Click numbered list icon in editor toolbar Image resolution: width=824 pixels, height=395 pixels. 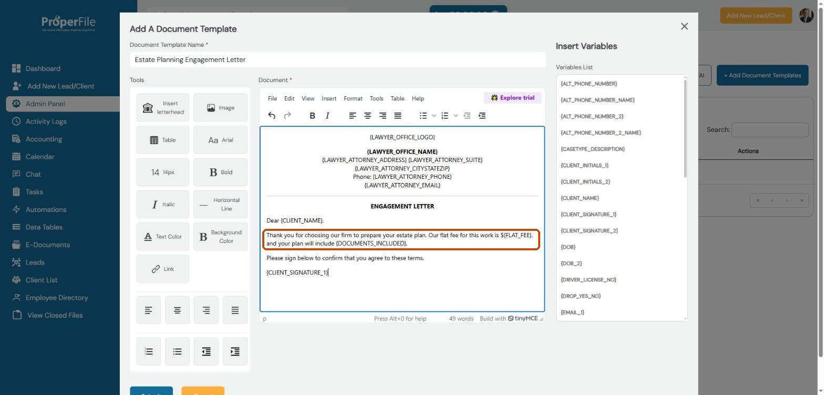click(445, 116)
